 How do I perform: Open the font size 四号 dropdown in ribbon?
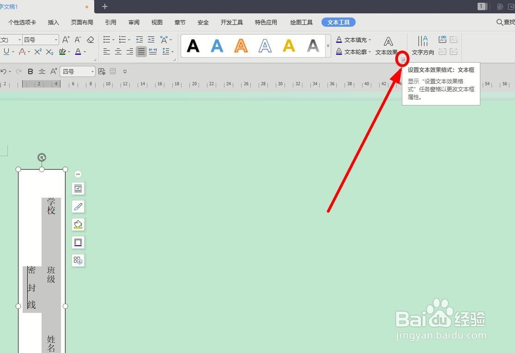click(56, 40)
